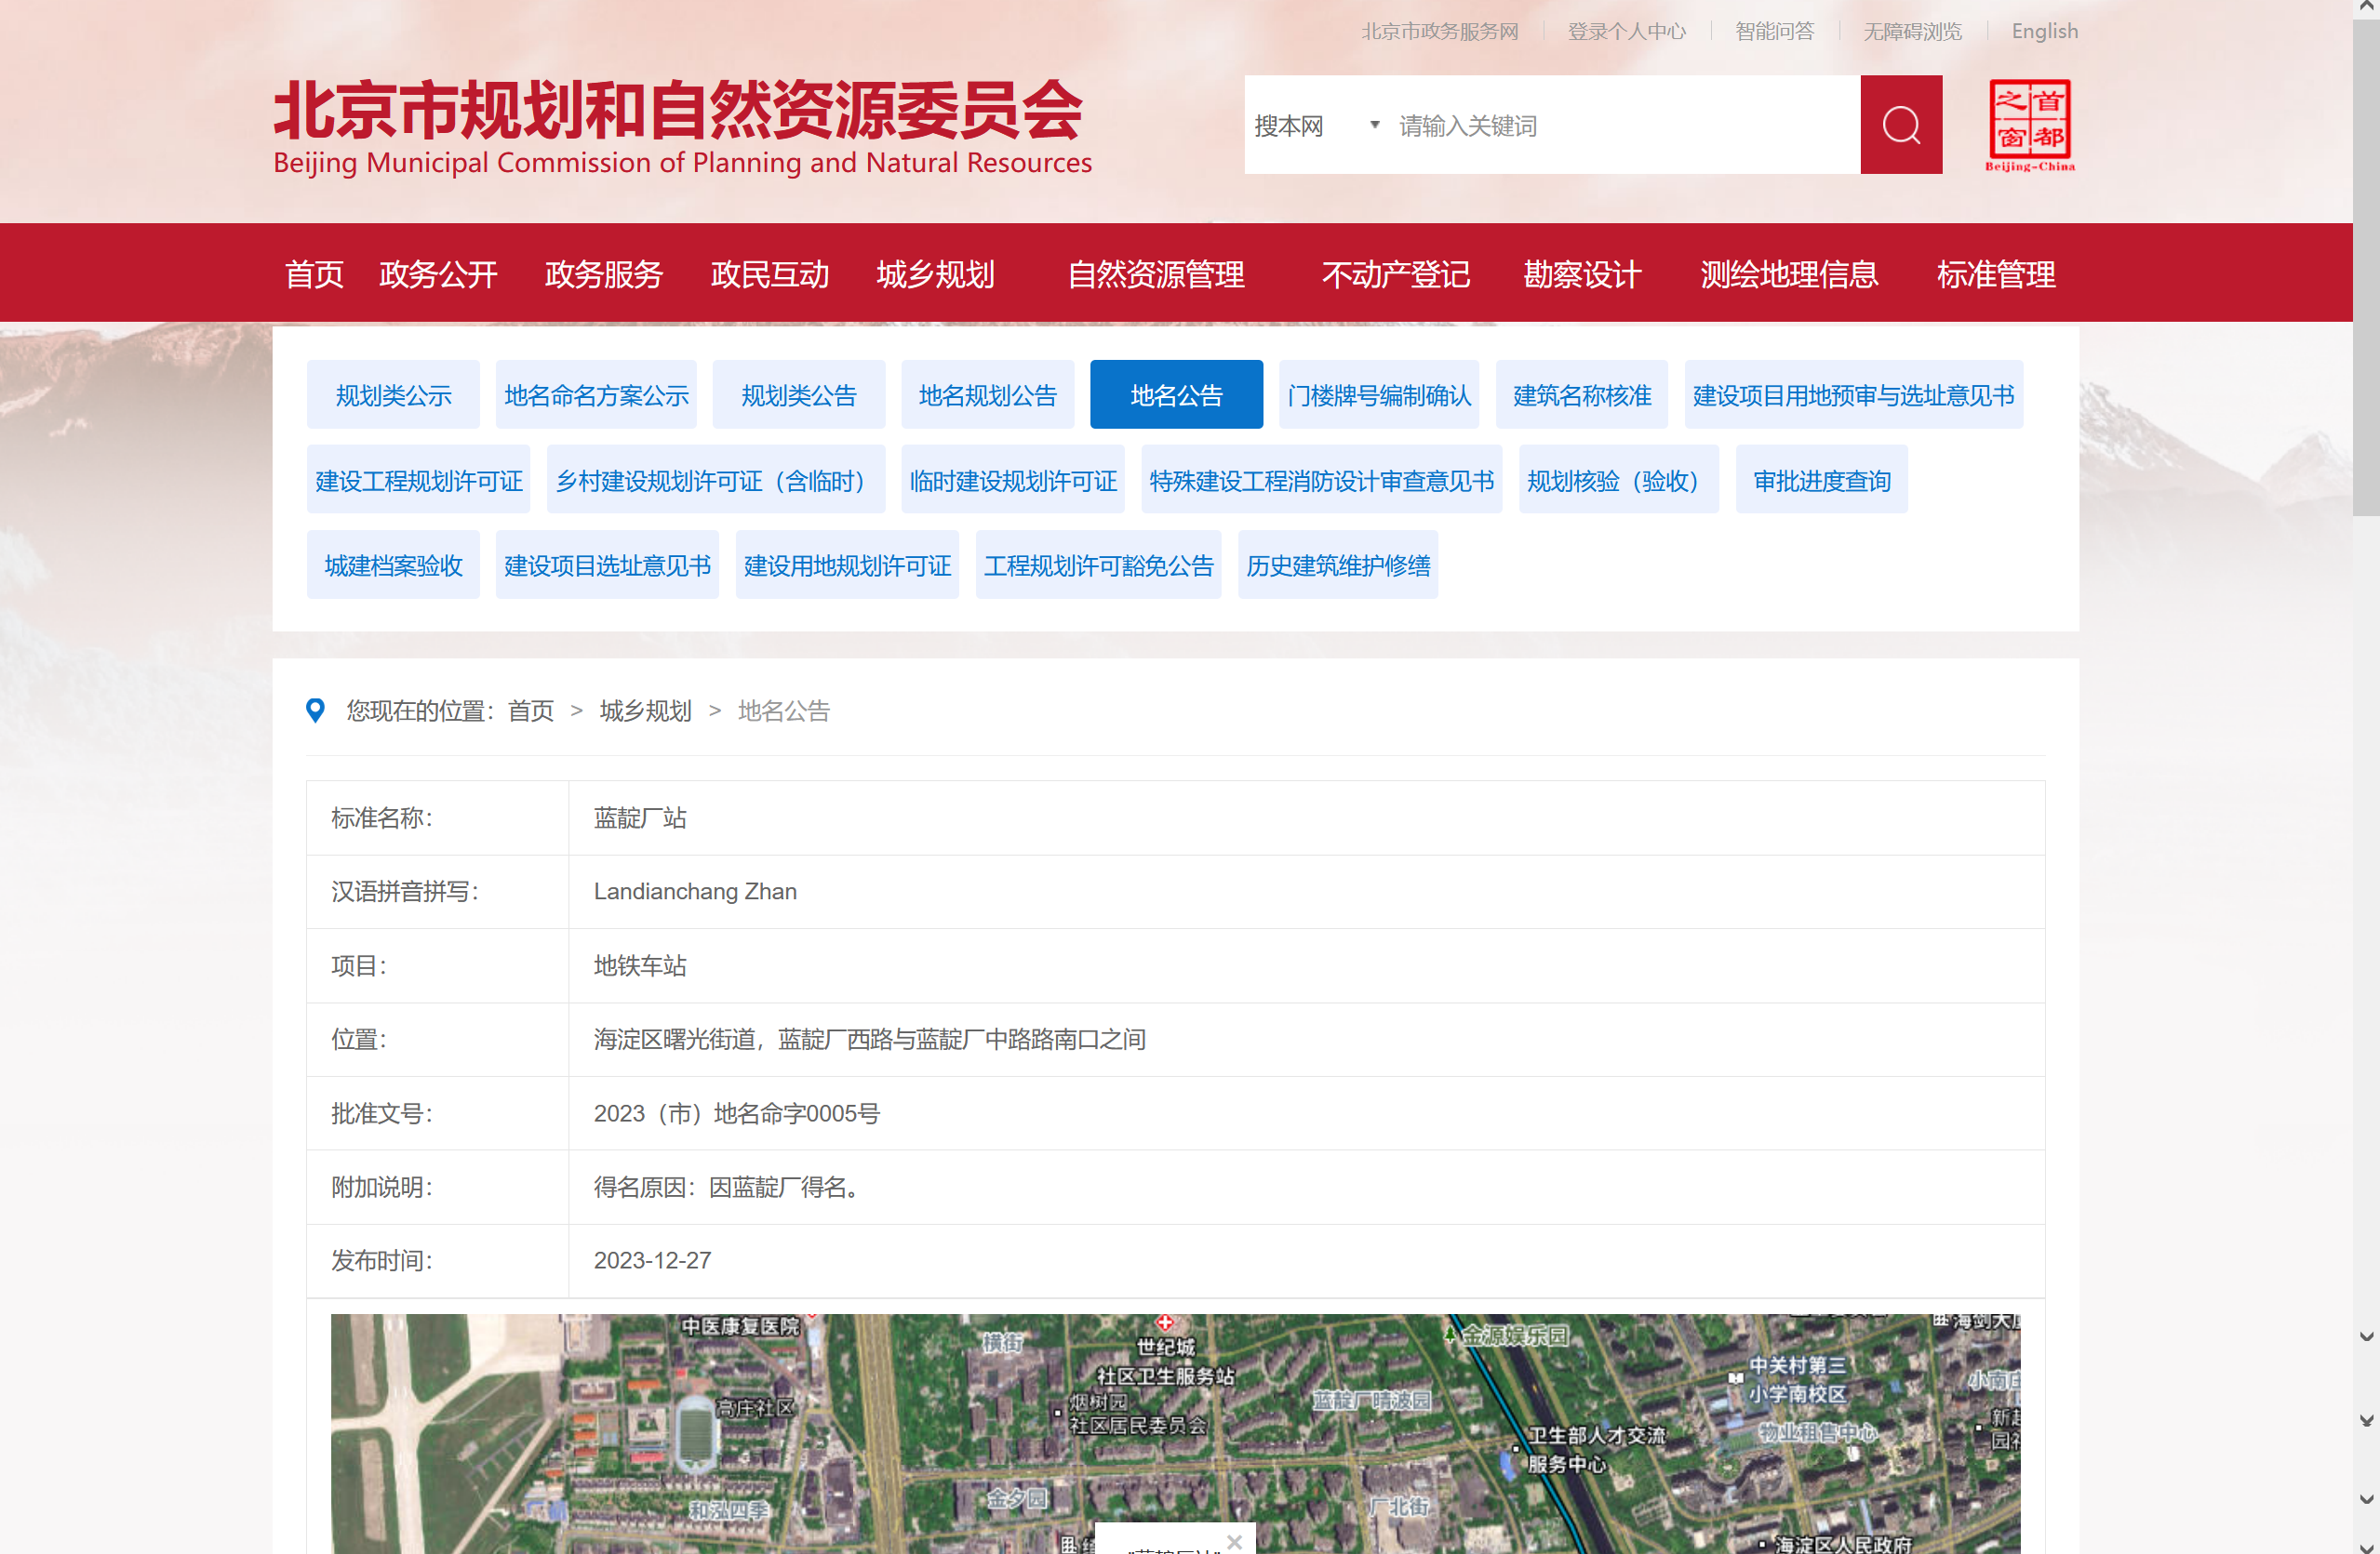
Task: Enable 无障碍浏览 accessibility mode
Action: coord(1912,31)
